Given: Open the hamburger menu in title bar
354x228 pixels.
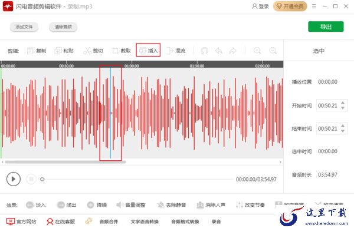Looking at the screenshot, I should tap(314, 6).
